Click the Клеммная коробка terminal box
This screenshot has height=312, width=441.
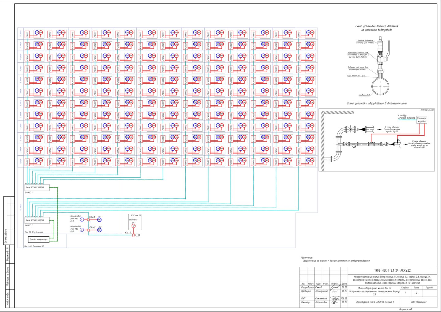click(x=422, y=120)
